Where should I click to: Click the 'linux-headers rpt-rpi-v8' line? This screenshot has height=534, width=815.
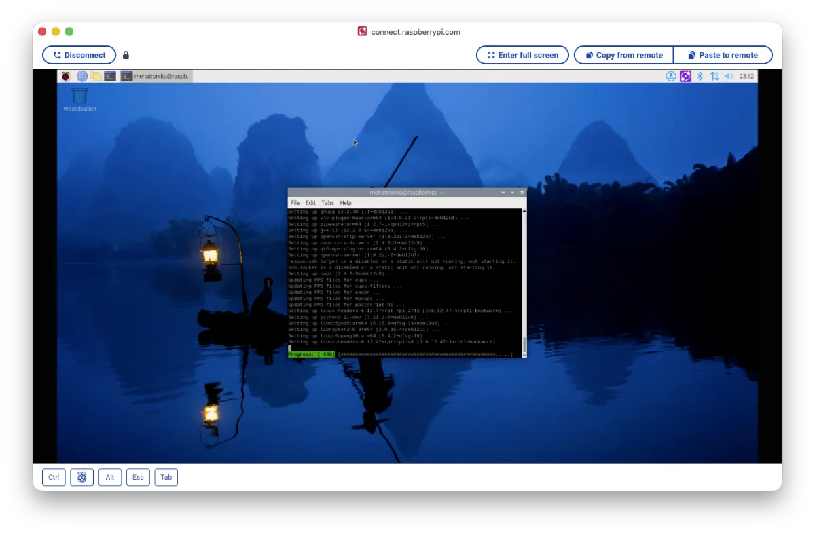pyautogui.click(x=397, y=342)
